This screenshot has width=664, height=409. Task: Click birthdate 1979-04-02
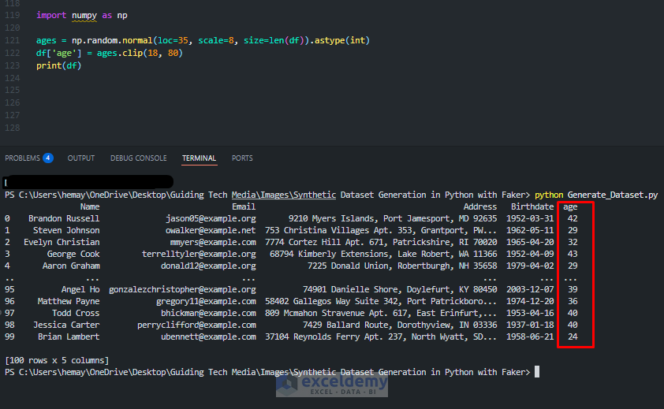click(530, 266)
